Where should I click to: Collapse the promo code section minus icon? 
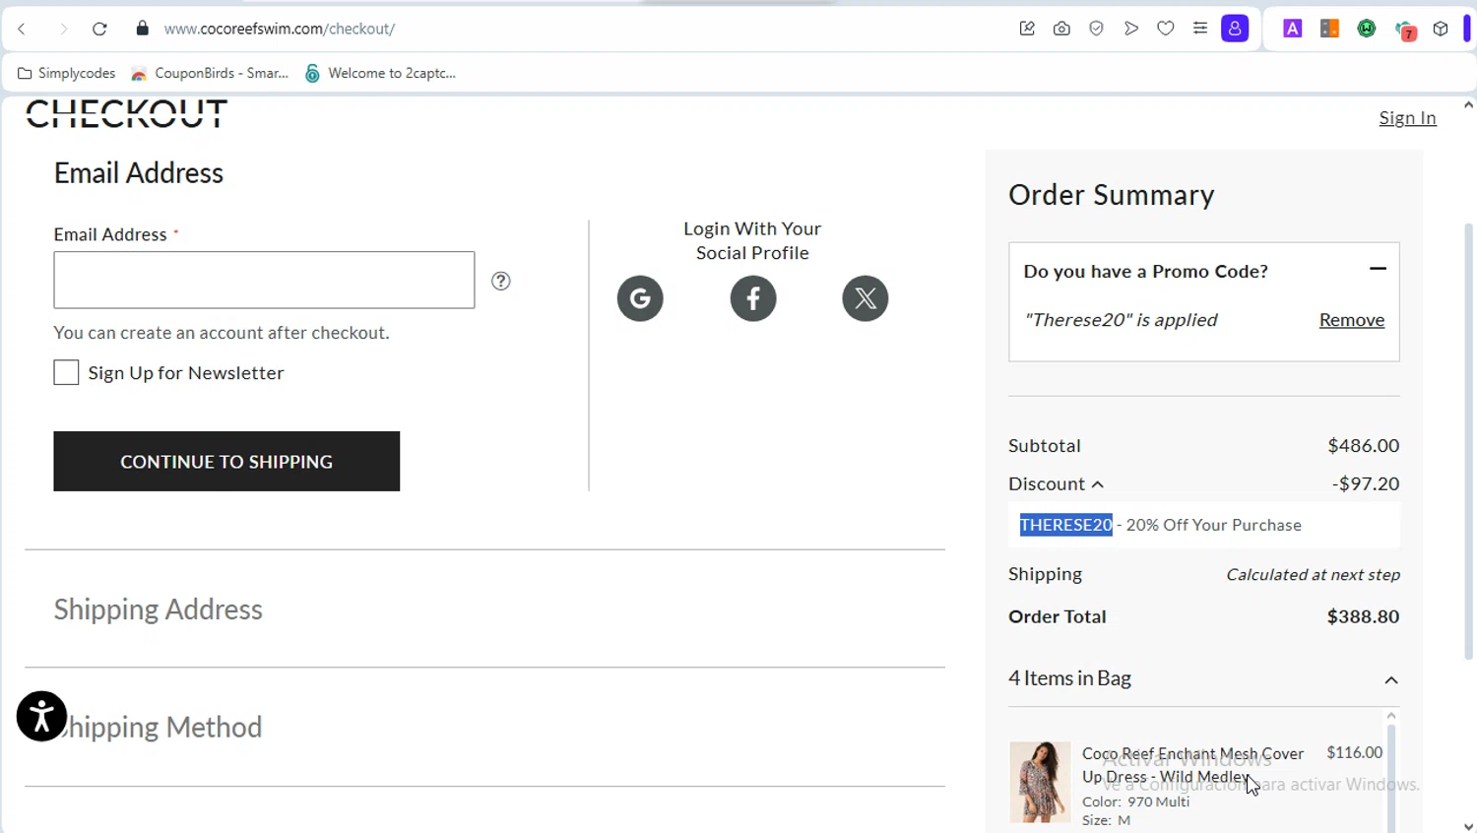1378,269
